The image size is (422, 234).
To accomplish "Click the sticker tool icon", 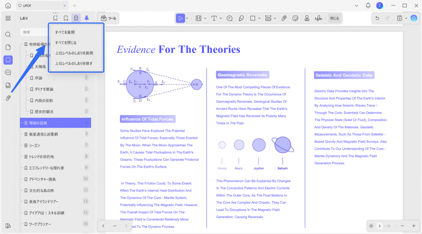I will [295, 18].
